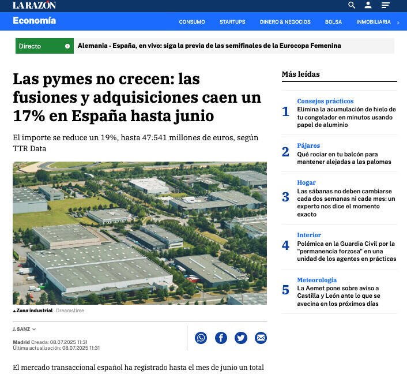
Task: Expand author J. Sanz dropdown arrow
Action: coord(34,330)
